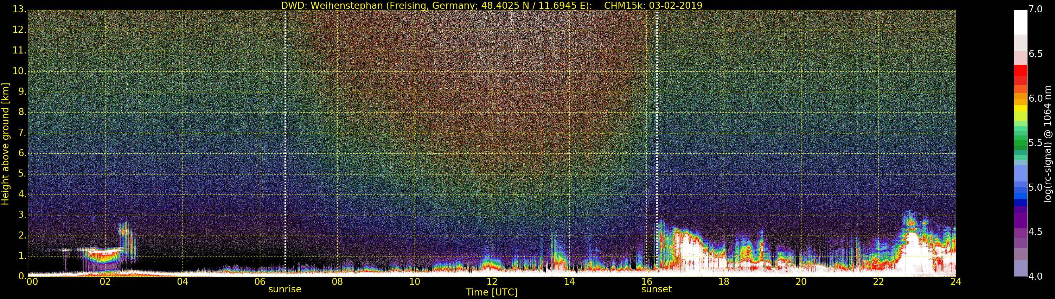Click the "02" time axis tick label

click(x=105, y=281)
